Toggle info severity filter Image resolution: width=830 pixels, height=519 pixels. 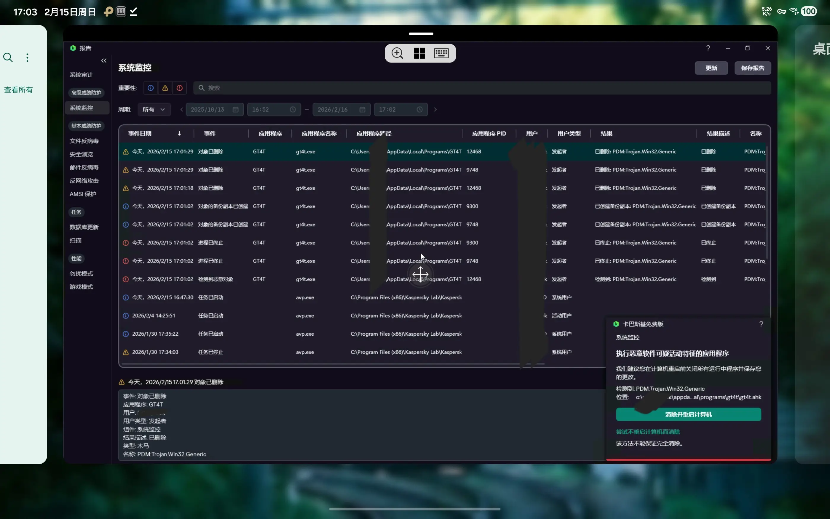pyautogui.click(x=150, y=88)
